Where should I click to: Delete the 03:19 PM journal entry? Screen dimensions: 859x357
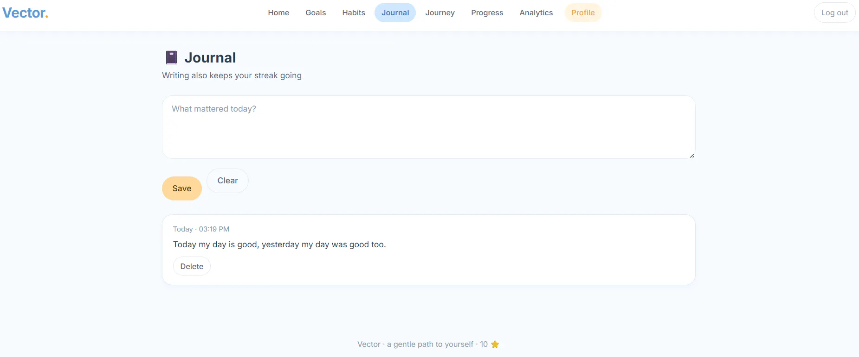pyautogui.click(x=192, y=266)
